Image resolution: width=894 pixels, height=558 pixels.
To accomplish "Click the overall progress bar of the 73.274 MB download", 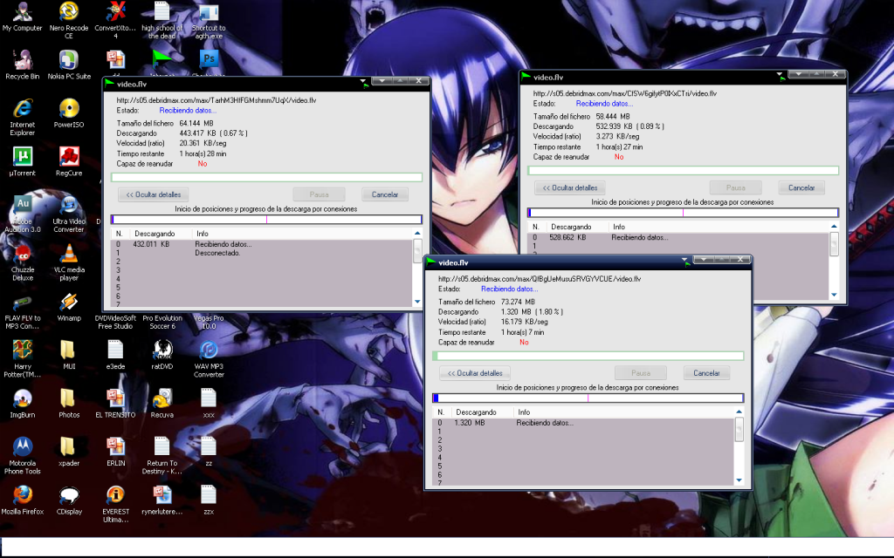I will 588,357.
